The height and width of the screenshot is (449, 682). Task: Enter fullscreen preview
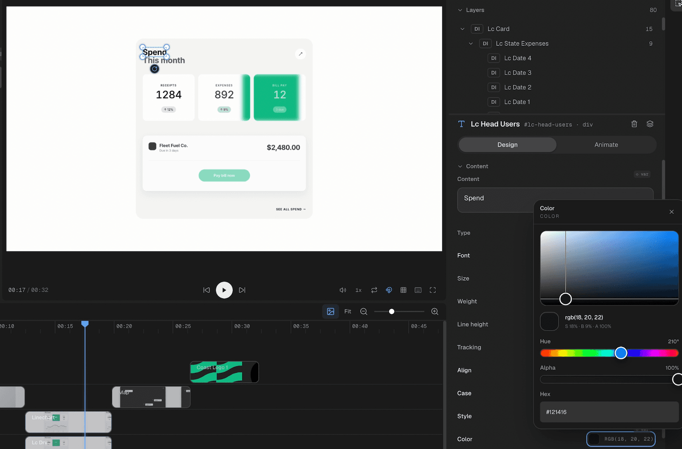(433, 290)
